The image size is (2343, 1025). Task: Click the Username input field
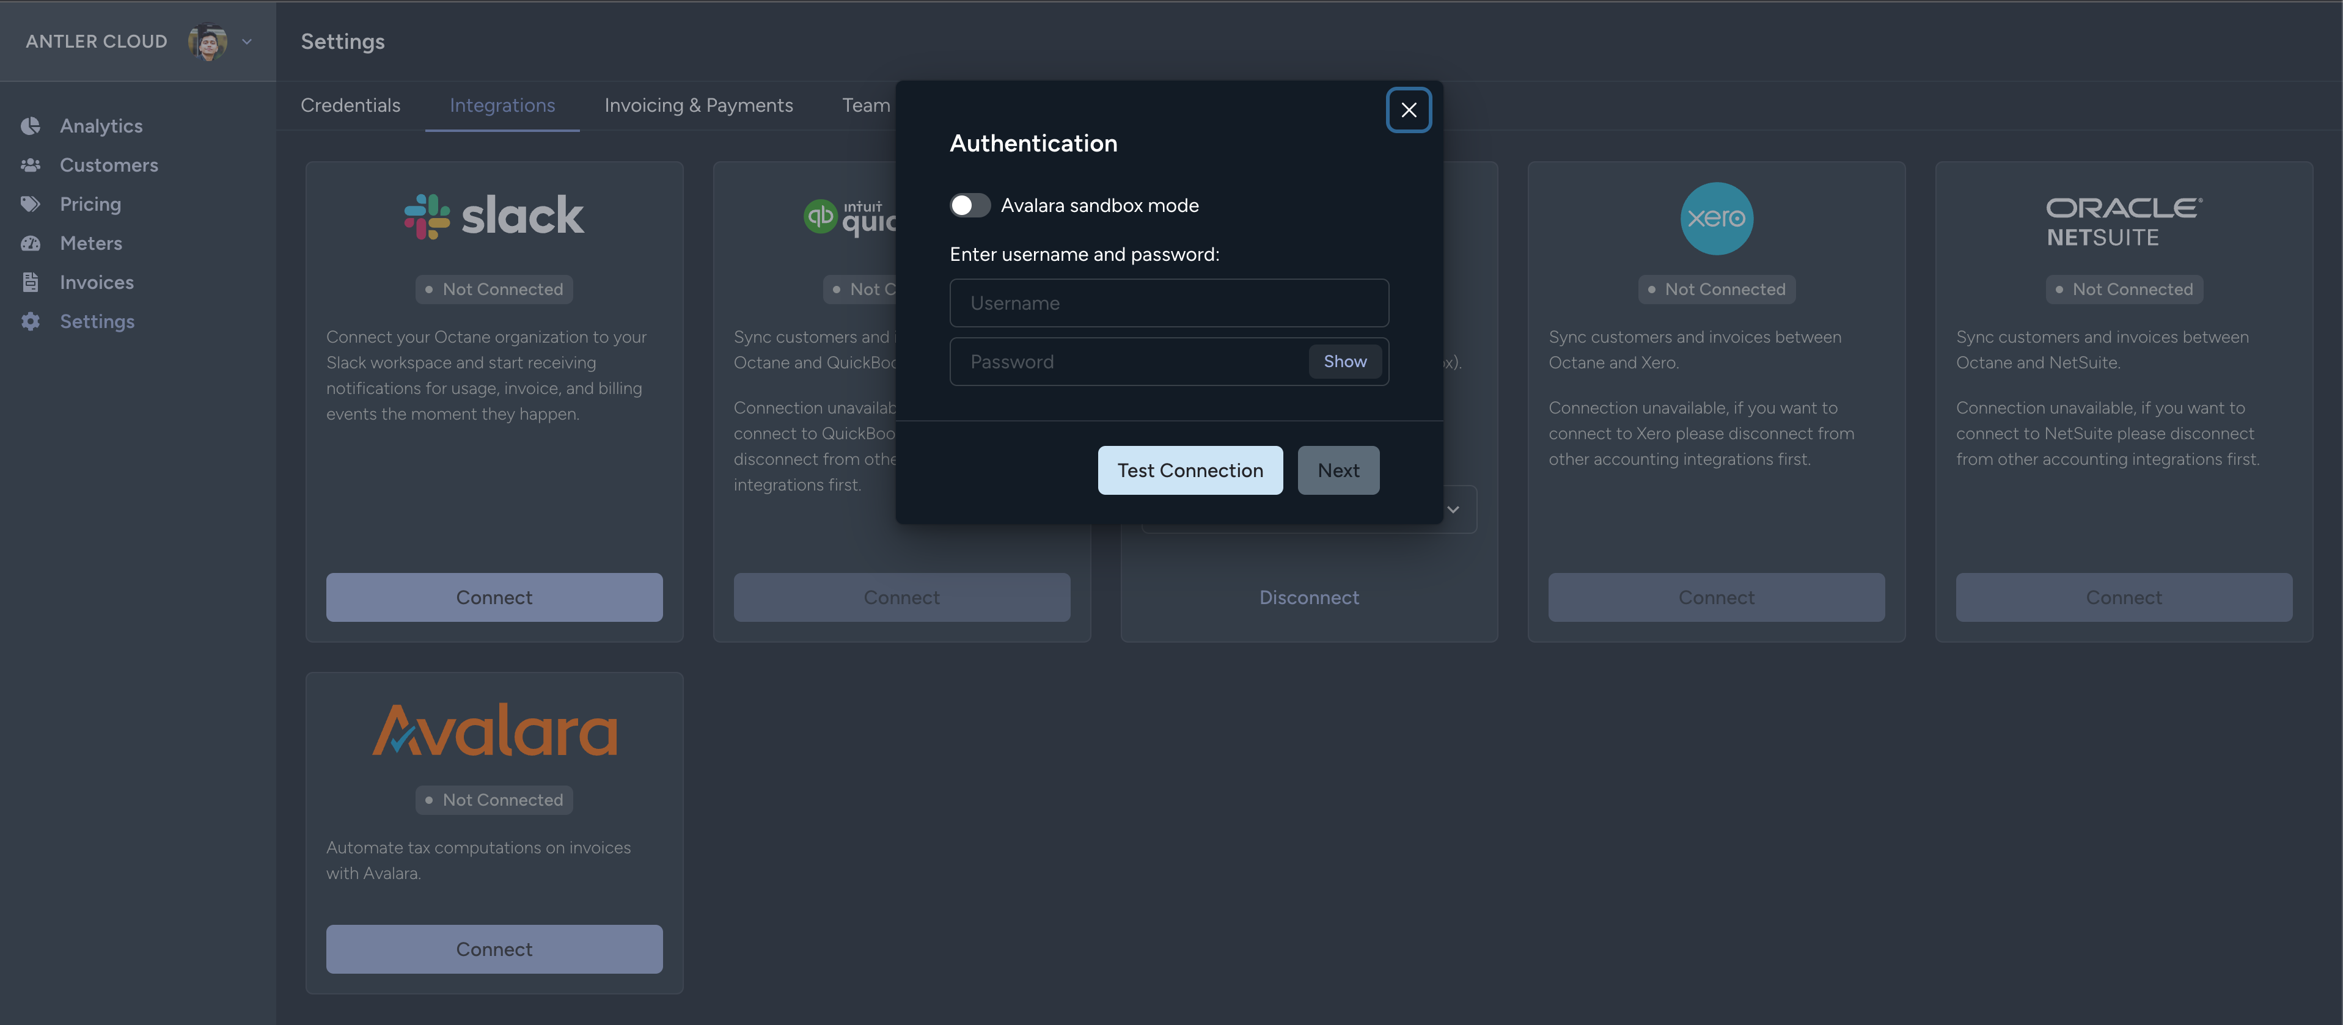point(1169,303)
